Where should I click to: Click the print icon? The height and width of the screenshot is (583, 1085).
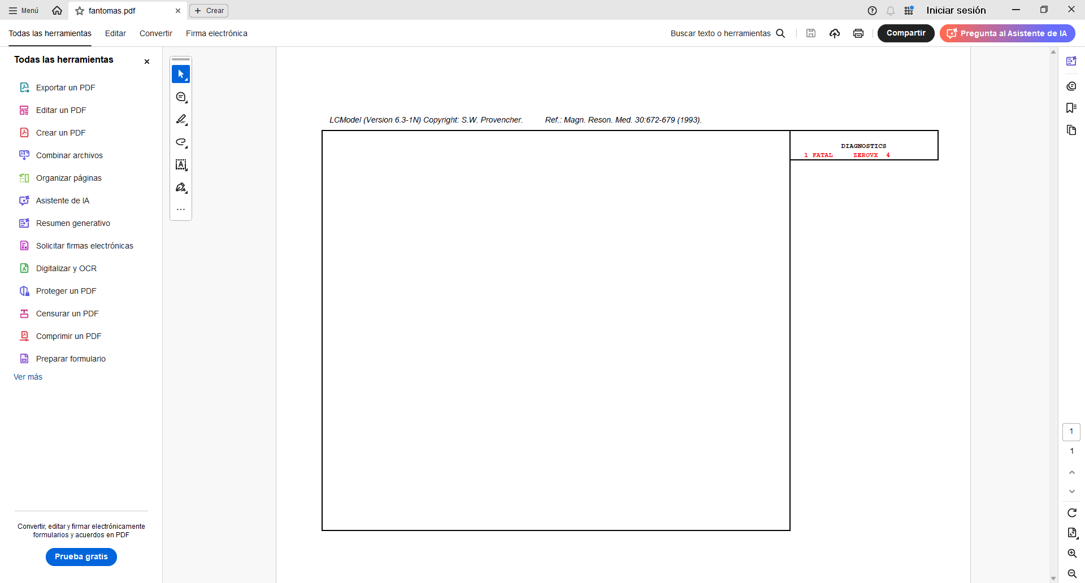point(858,33)
